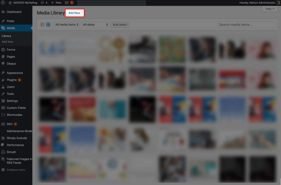
Task: Collapse the sidebar menu
Action: pyautogui.click(x=15, y=170)
